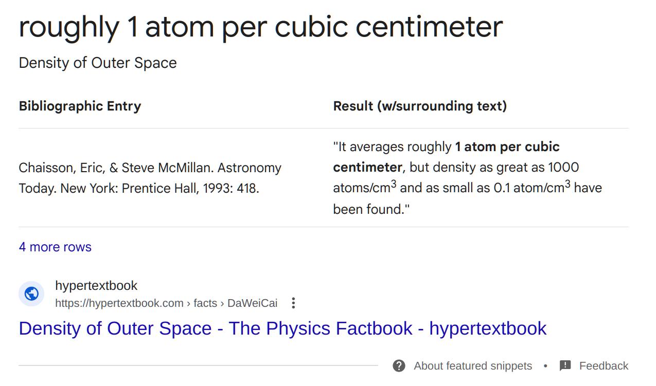Click About featured snippets text
This screenshot has height=386, width=656.
(x=472, y=366)
